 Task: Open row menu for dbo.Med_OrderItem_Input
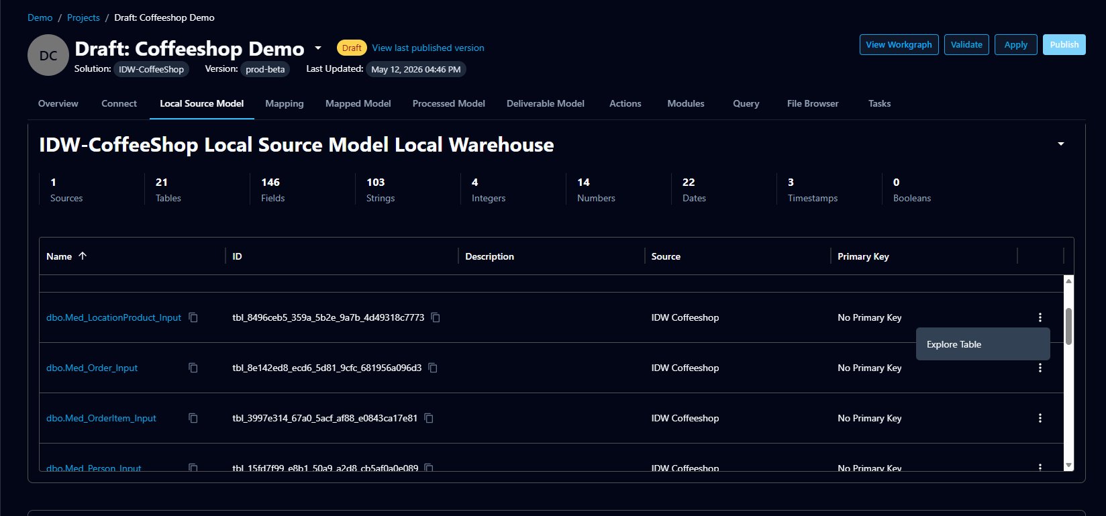[x=1040, y=418]
